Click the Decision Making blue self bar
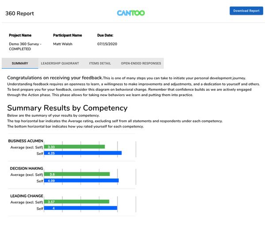Screen dimensions: 265x227 click(x=81, y=180)
